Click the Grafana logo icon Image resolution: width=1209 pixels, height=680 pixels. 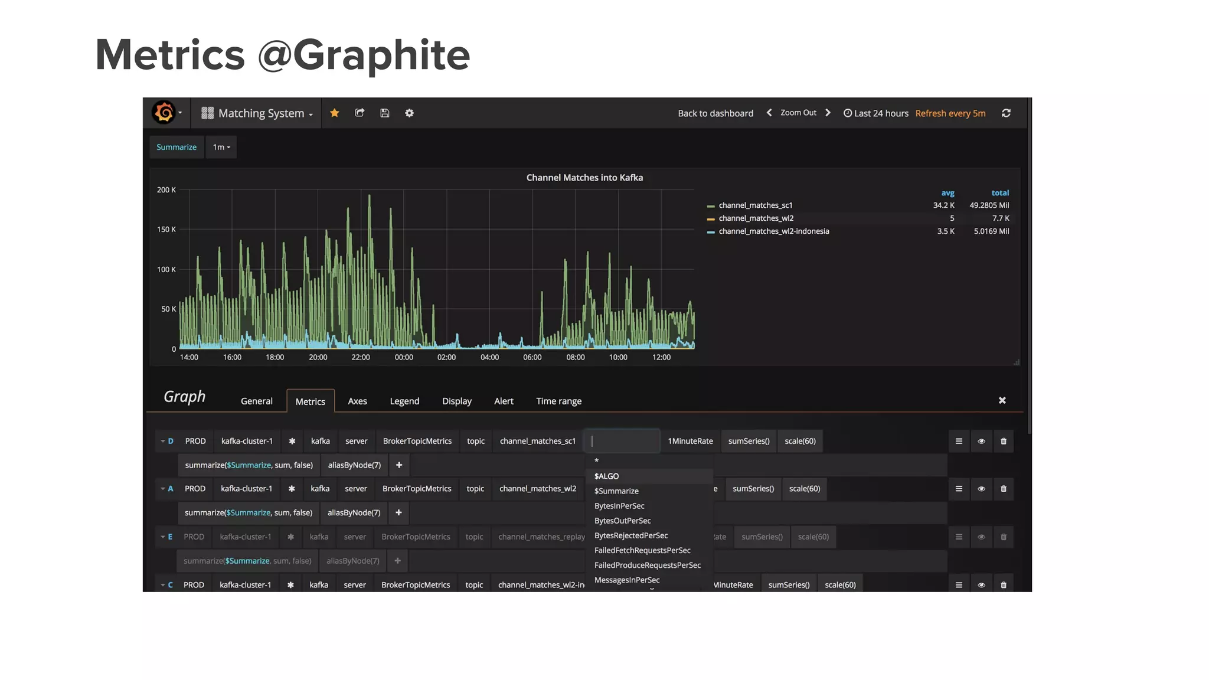point(164,113)
